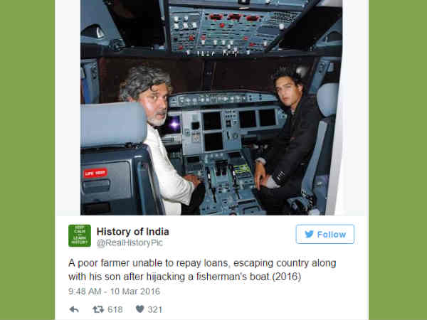Screen dimensions: 427x320
Task: View the 321 likes count
Action: pyautogui.click(x=155, y=309)
